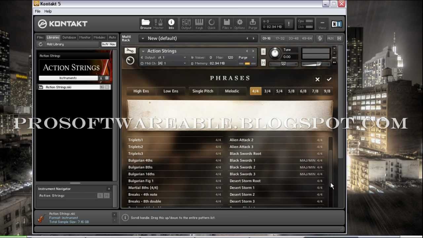Show rack page 17-32

pos(280,38)
